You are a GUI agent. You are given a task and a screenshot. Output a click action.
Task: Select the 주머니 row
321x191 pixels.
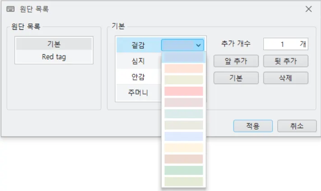139,93
